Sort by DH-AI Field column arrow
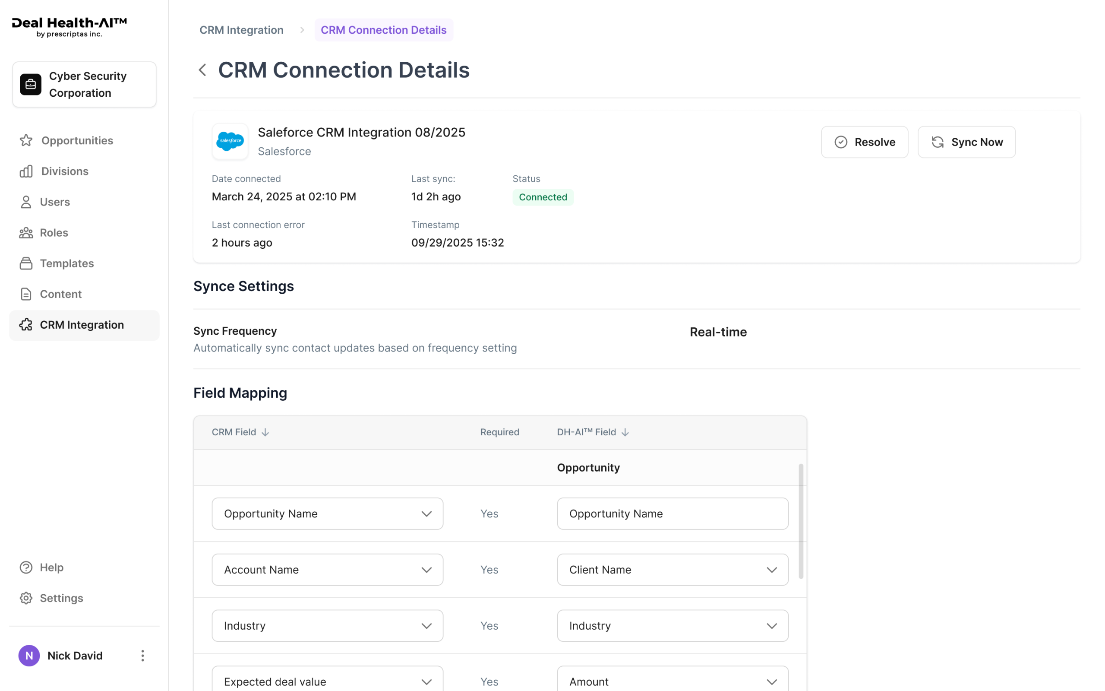Screen dimensions: 1105x691 tap(625, 432)
